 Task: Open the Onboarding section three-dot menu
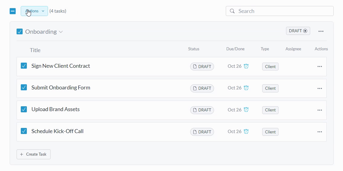(321, 31)
